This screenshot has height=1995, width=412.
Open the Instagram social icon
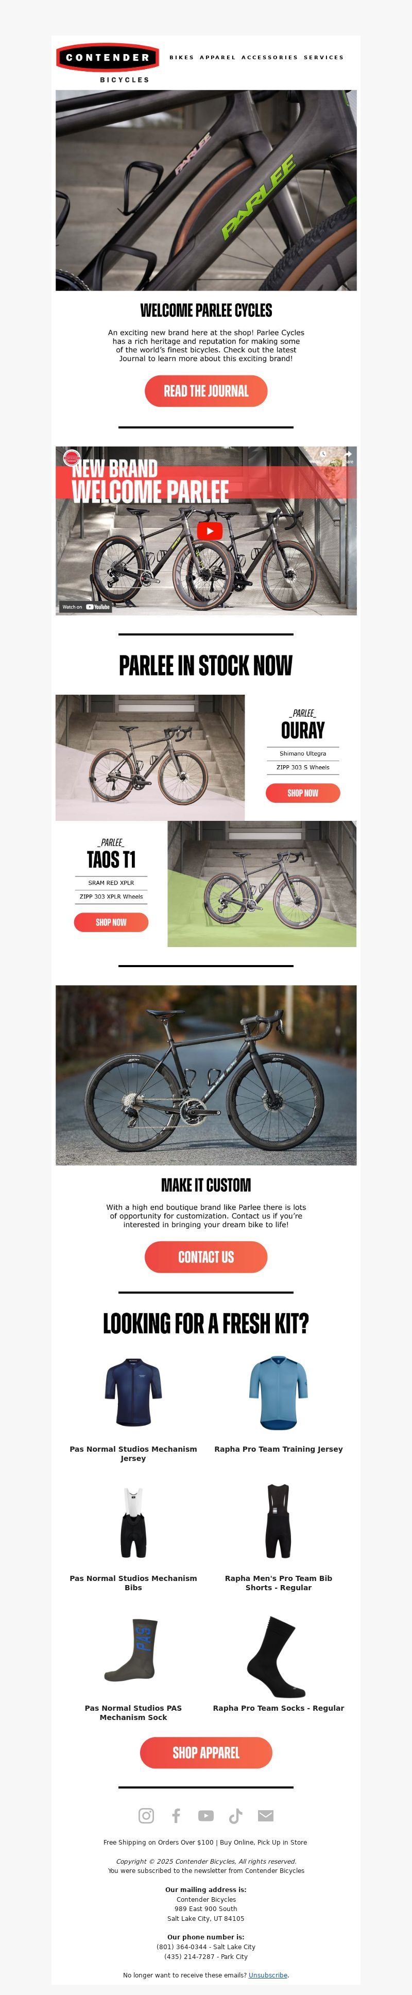(x=146, y=1815)
